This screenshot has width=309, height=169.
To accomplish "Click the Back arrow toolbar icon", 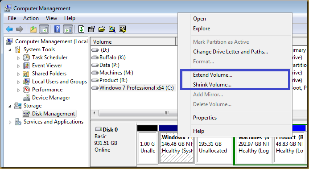I will tap(9, 29).
